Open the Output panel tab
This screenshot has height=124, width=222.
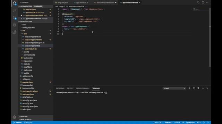pyautogui.click(x=70, y=88)
